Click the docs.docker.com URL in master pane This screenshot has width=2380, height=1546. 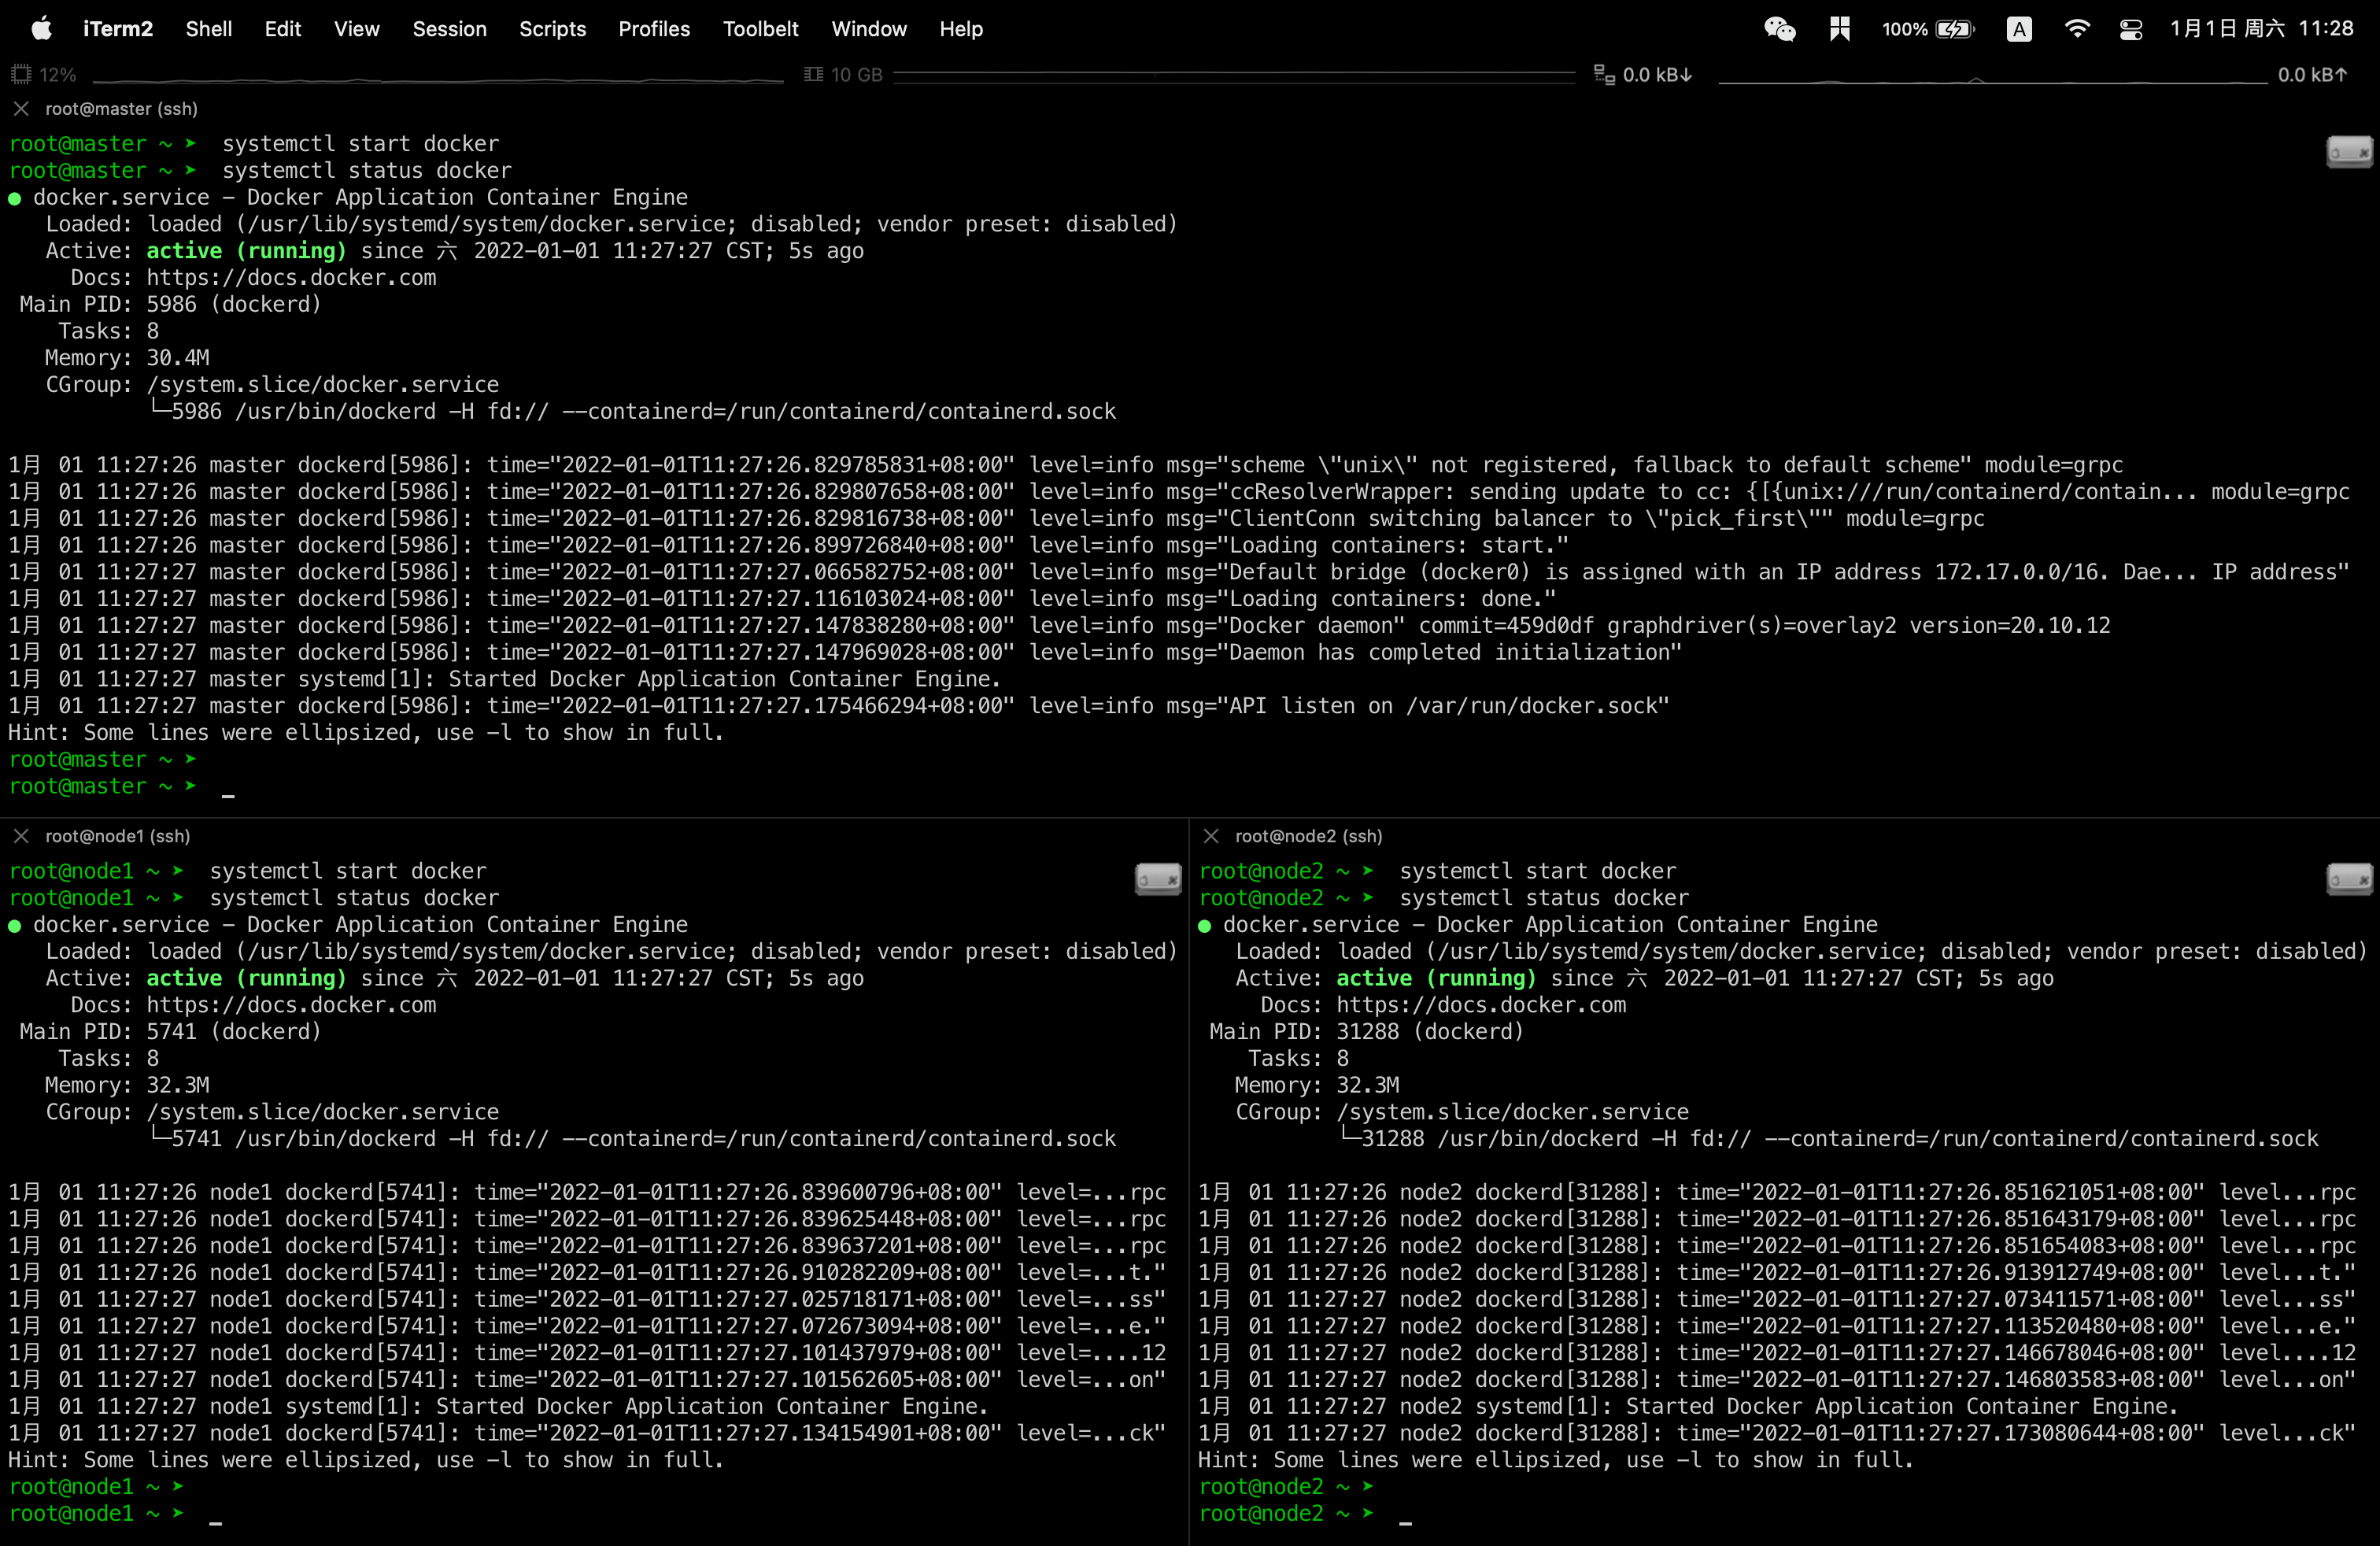(291, 277)
